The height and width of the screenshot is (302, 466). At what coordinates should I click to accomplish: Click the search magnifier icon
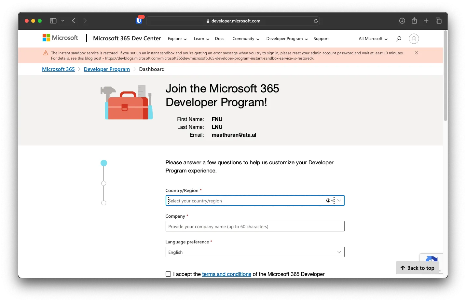pyautogui.click(x=399, y=39)
